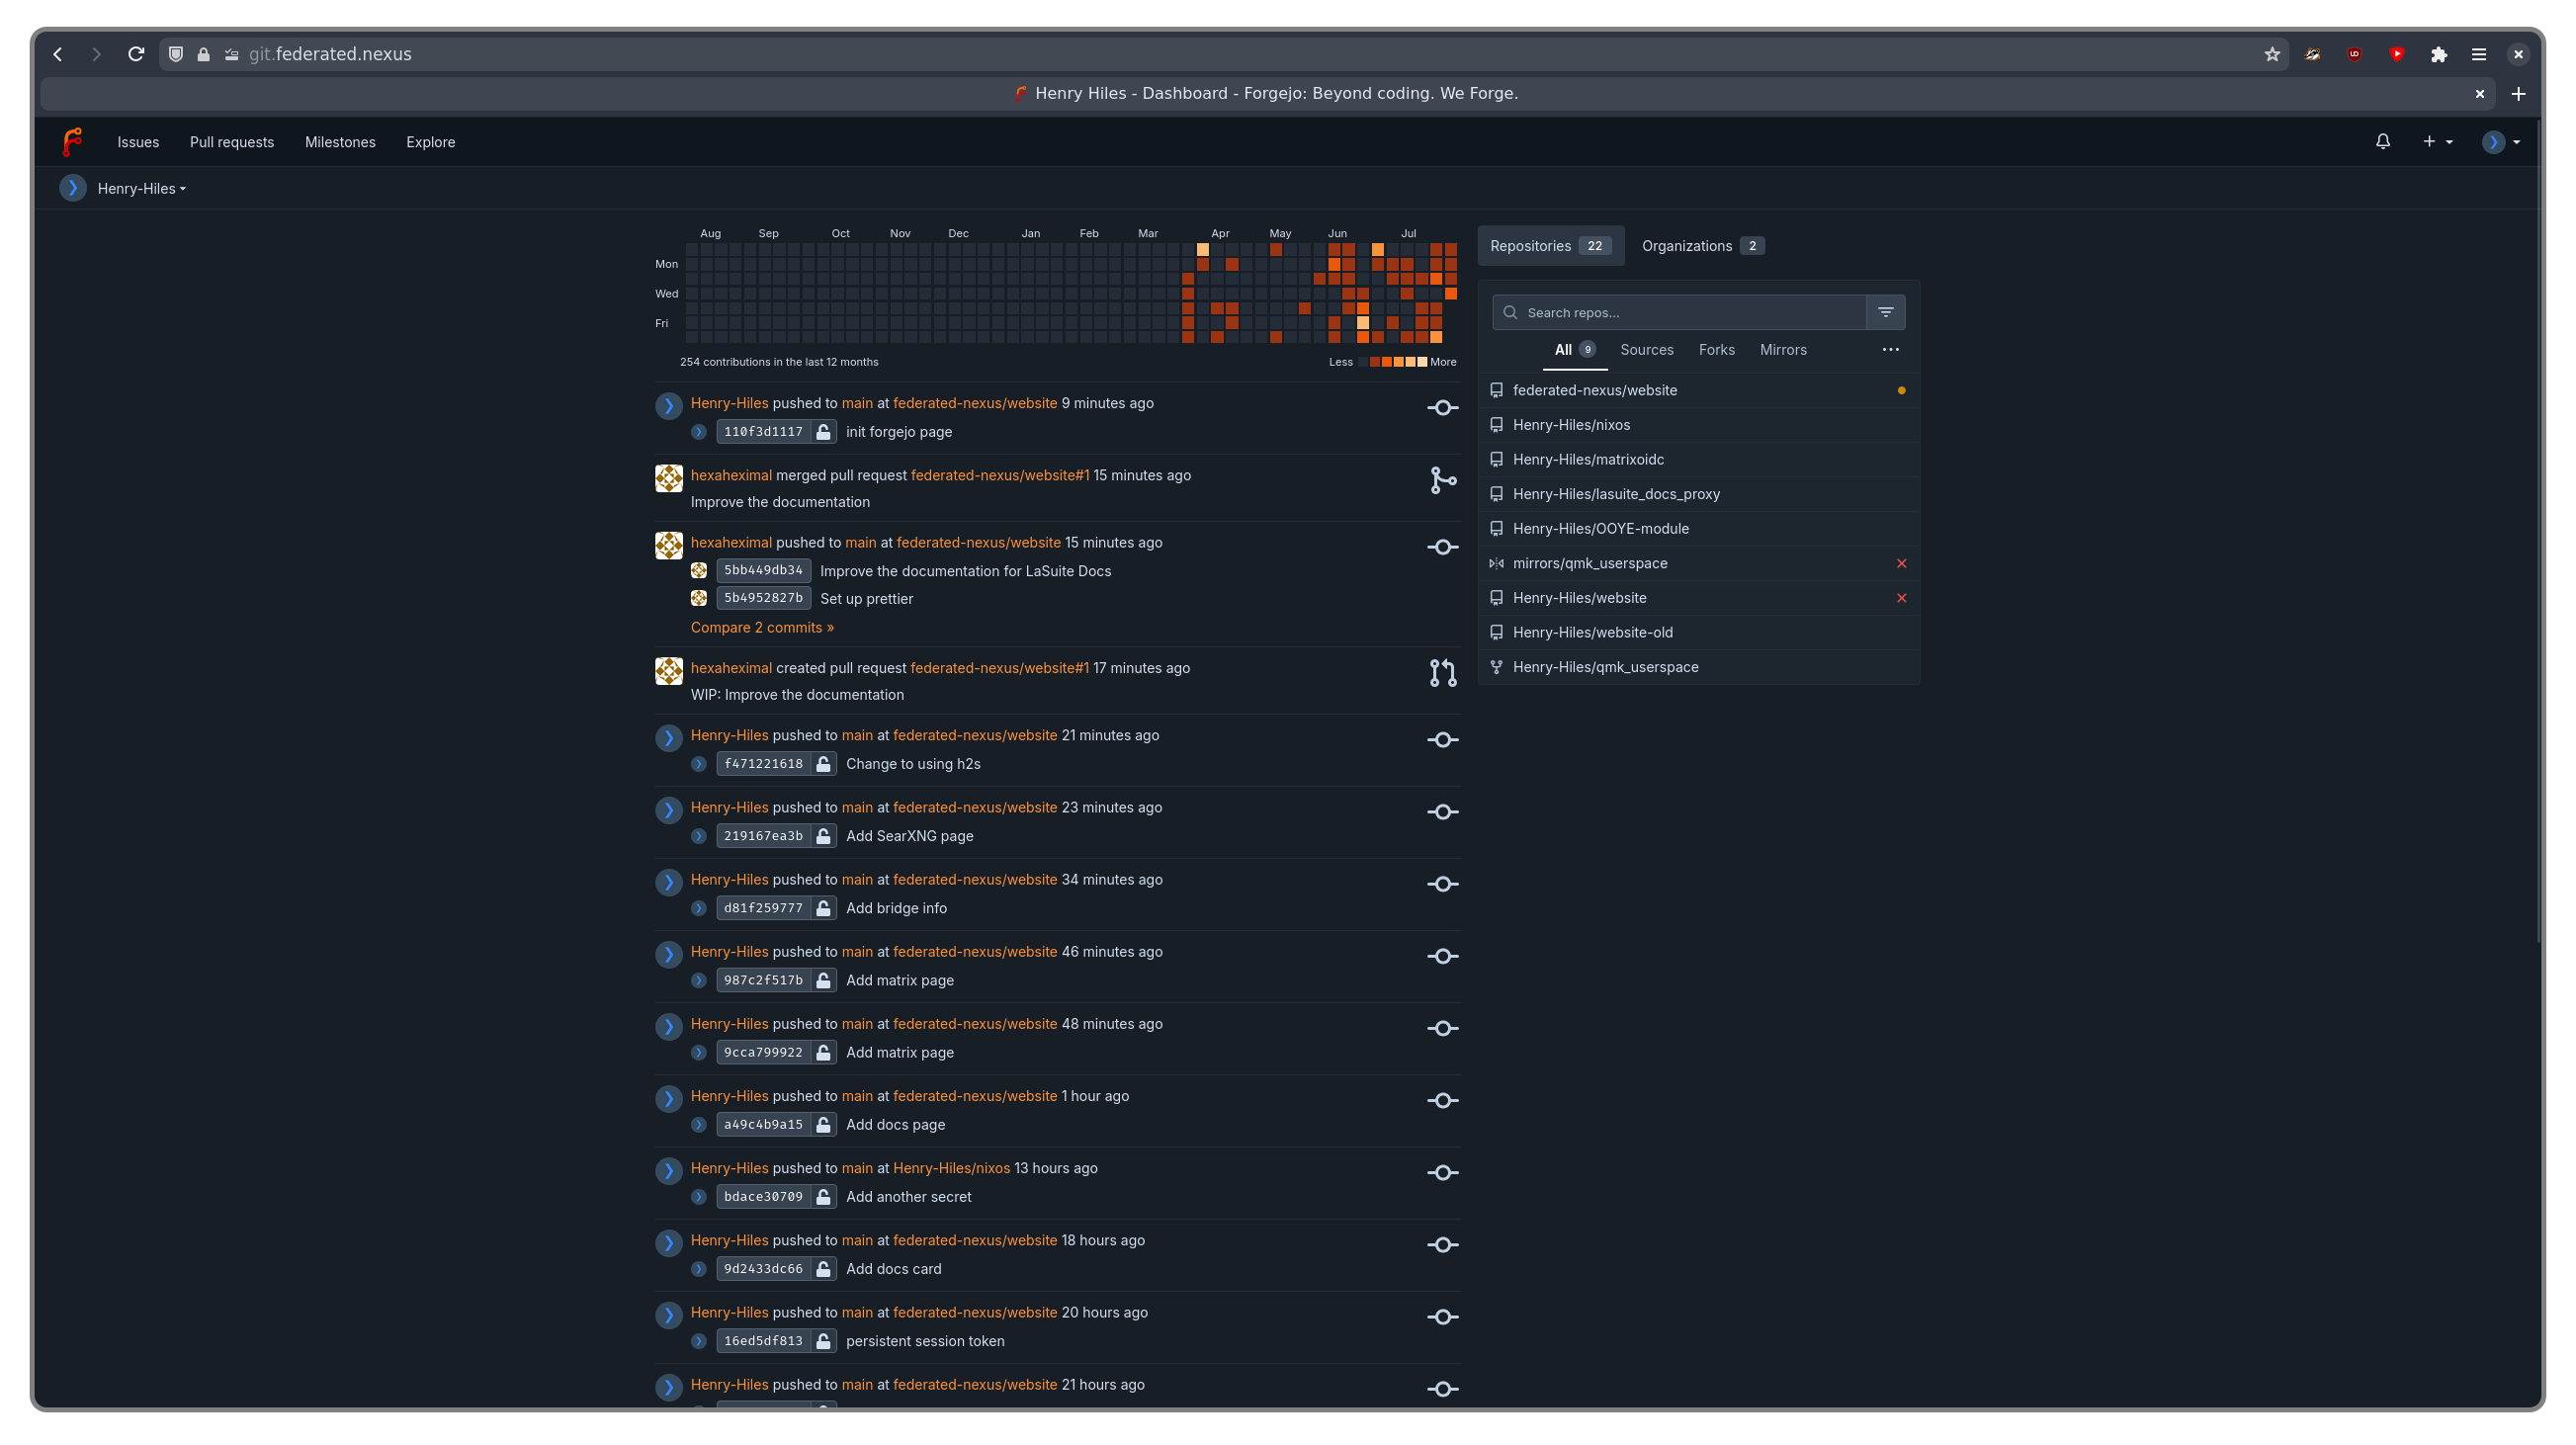Screen dimensions: 2576x1445
Task: Bookmark this page with the star icon
Action: 2272,54
